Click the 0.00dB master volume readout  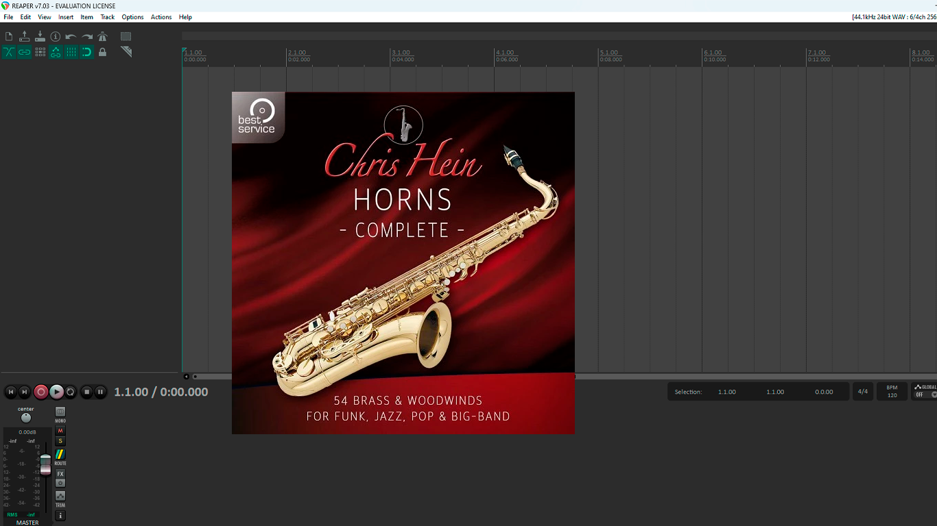(27, 432)
